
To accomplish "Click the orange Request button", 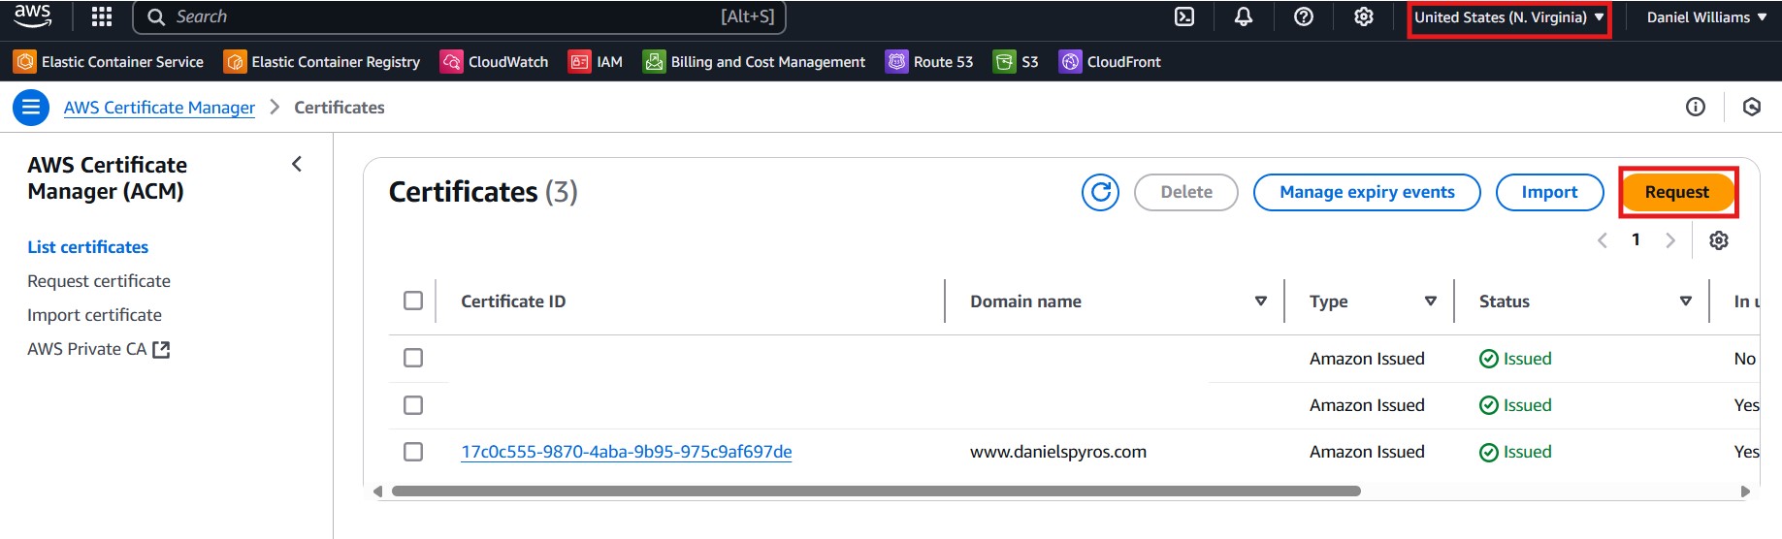I will tap(1677, 192).
